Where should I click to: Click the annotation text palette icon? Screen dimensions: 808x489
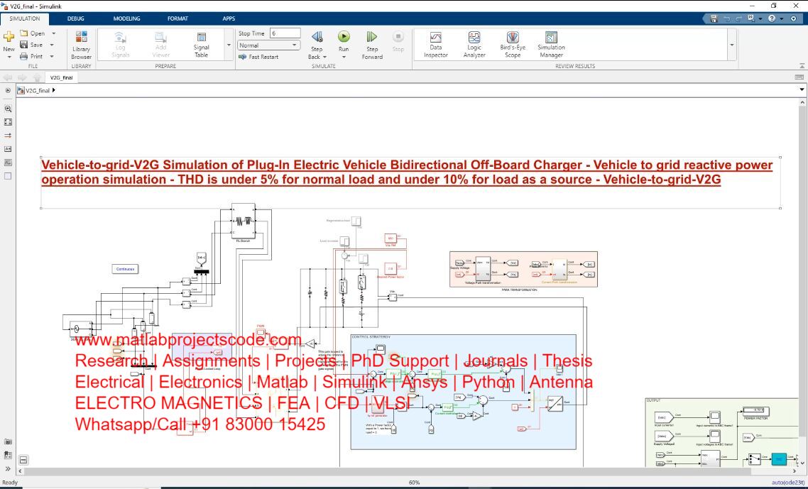click(x=8, y=149)
